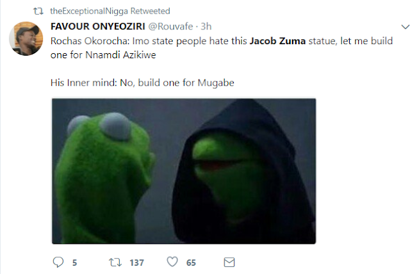Open the tweet options chevron dropdown
410x274 pixels.
tap(405, 27)
